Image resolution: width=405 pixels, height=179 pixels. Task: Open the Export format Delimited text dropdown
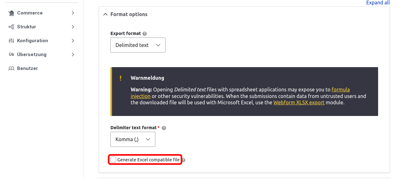click(138, 45)
